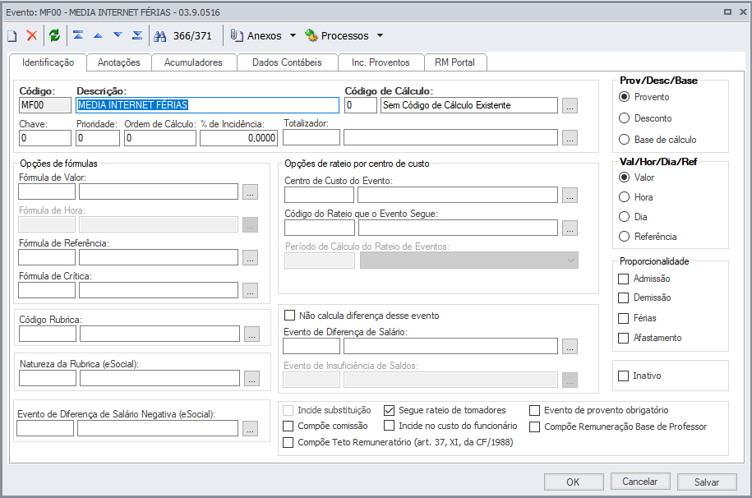Click the Código de Cálculo number field
The height and width of the screenshot is (498, 752).
361,105
